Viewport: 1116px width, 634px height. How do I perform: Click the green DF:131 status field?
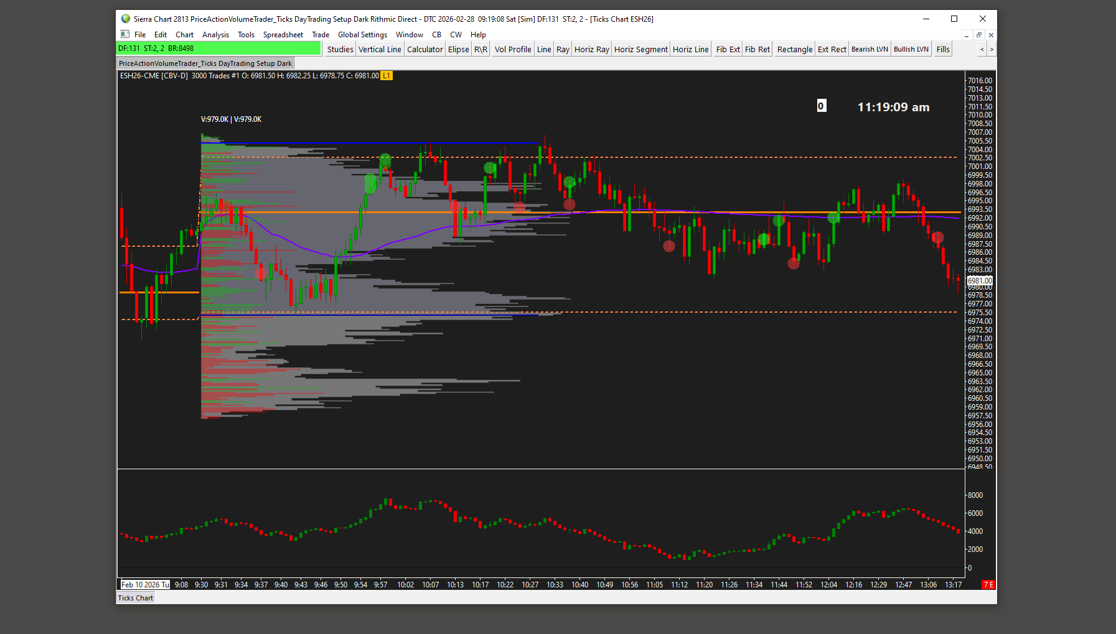point(218,48)
